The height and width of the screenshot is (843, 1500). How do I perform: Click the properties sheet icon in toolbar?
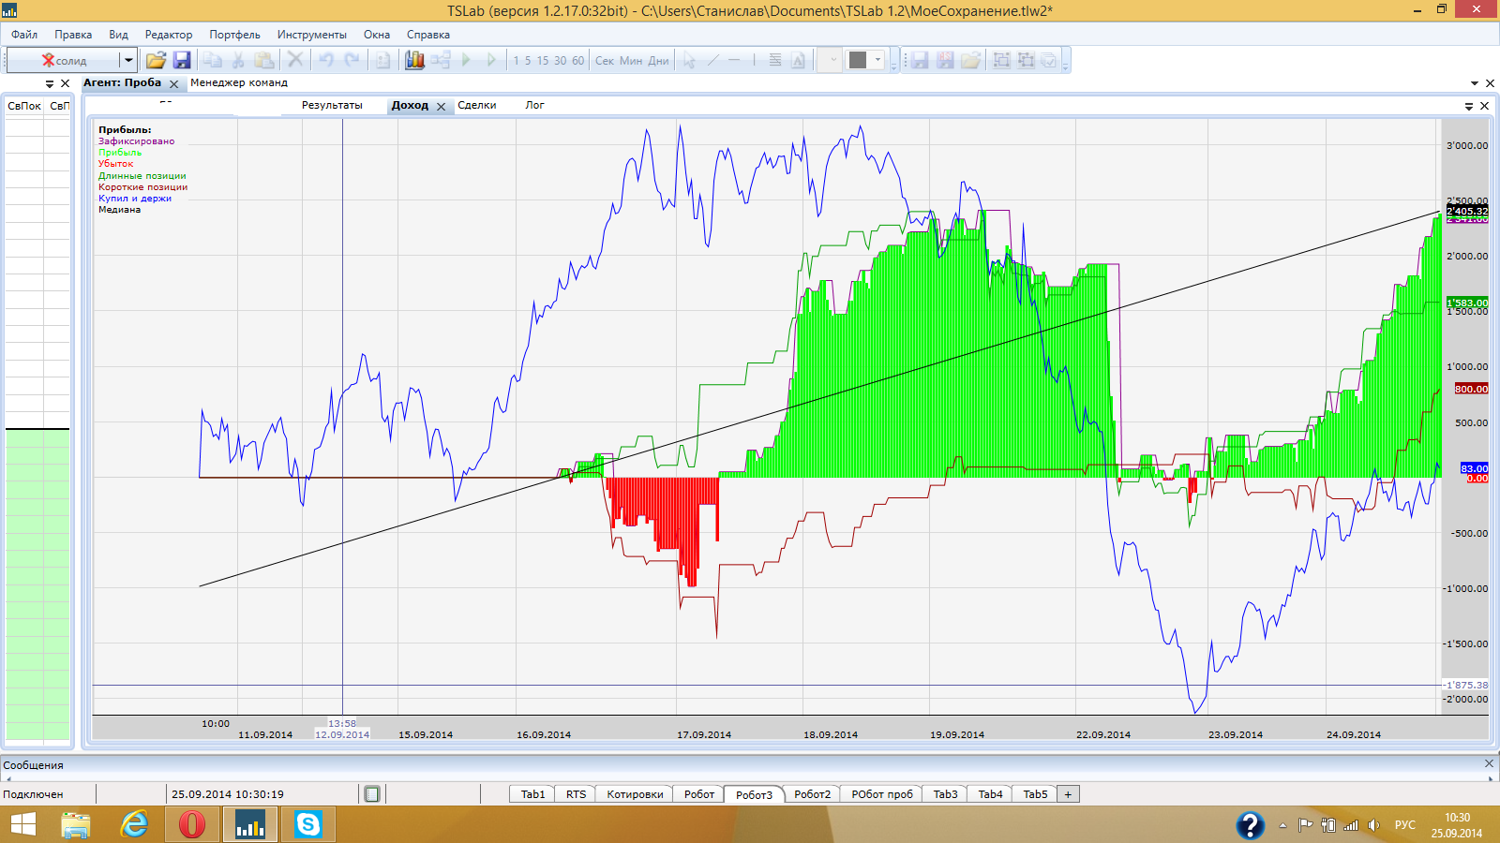pyautogui.click(x=382, y=60)
